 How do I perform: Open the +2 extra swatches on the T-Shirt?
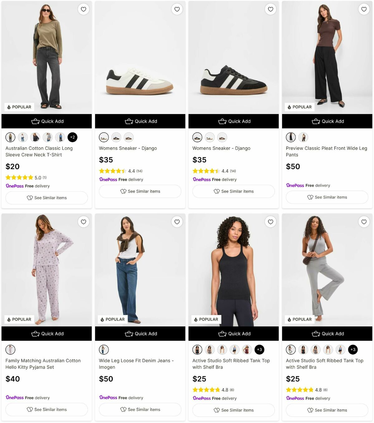point(73,137)
